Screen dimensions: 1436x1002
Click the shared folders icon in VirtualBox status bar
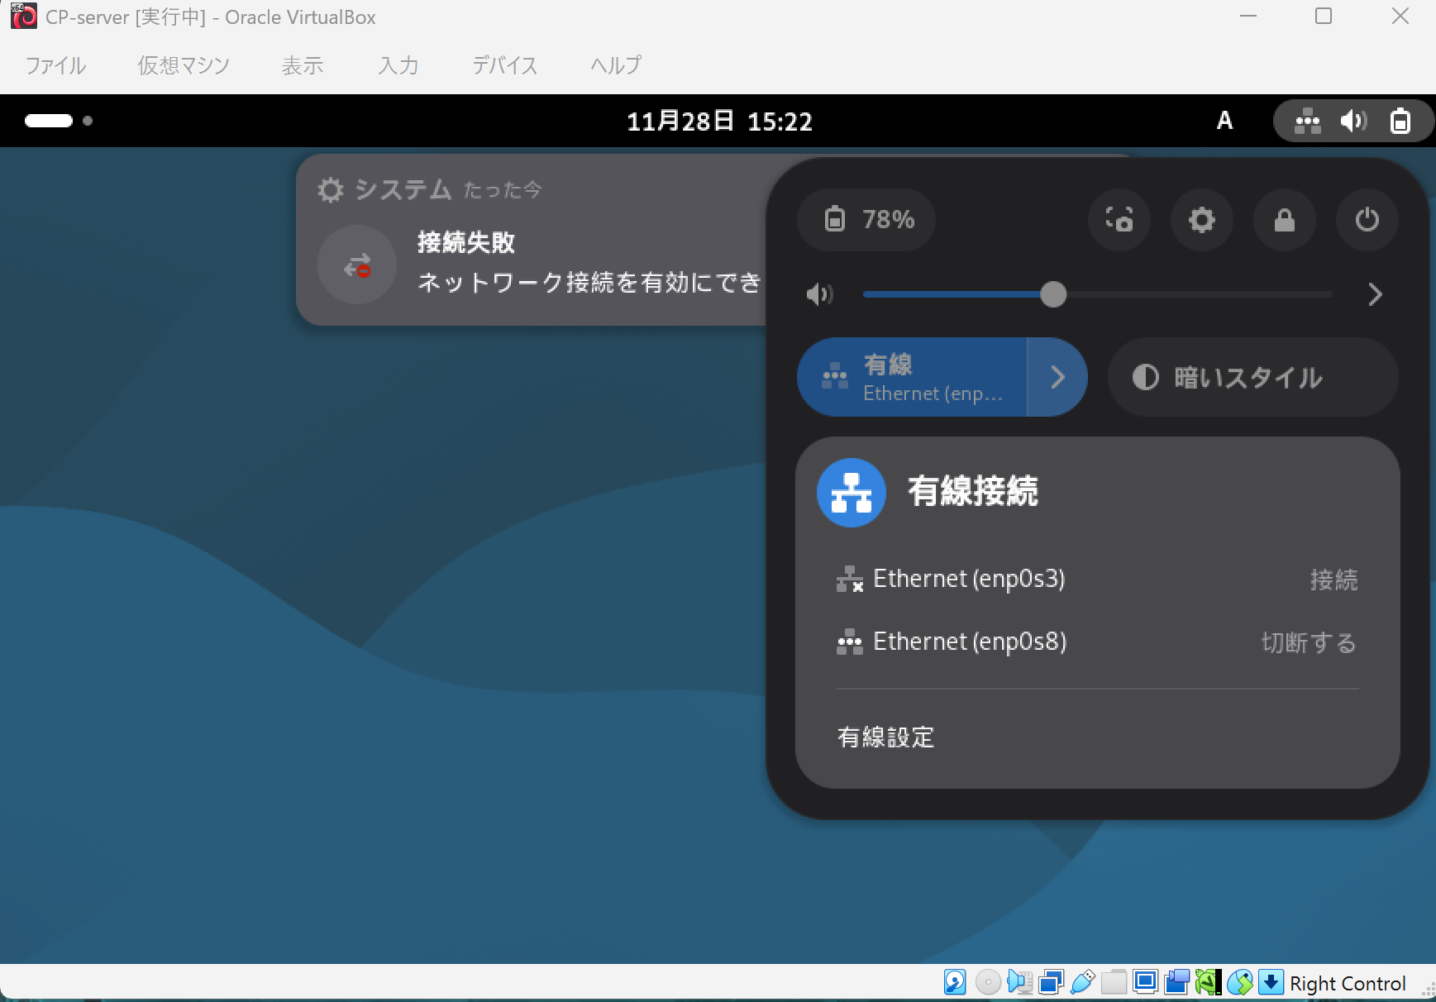(1114, 982)
